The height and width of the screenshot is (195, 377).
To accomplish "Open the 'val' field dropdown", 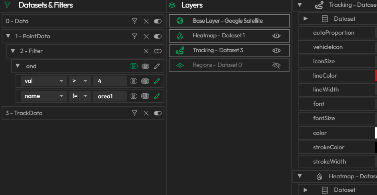I will (44, 81).
